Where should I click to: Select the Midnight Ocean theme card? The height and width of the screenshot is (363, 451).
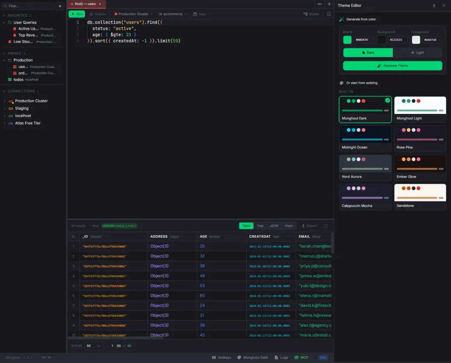[x=365, y=138]
